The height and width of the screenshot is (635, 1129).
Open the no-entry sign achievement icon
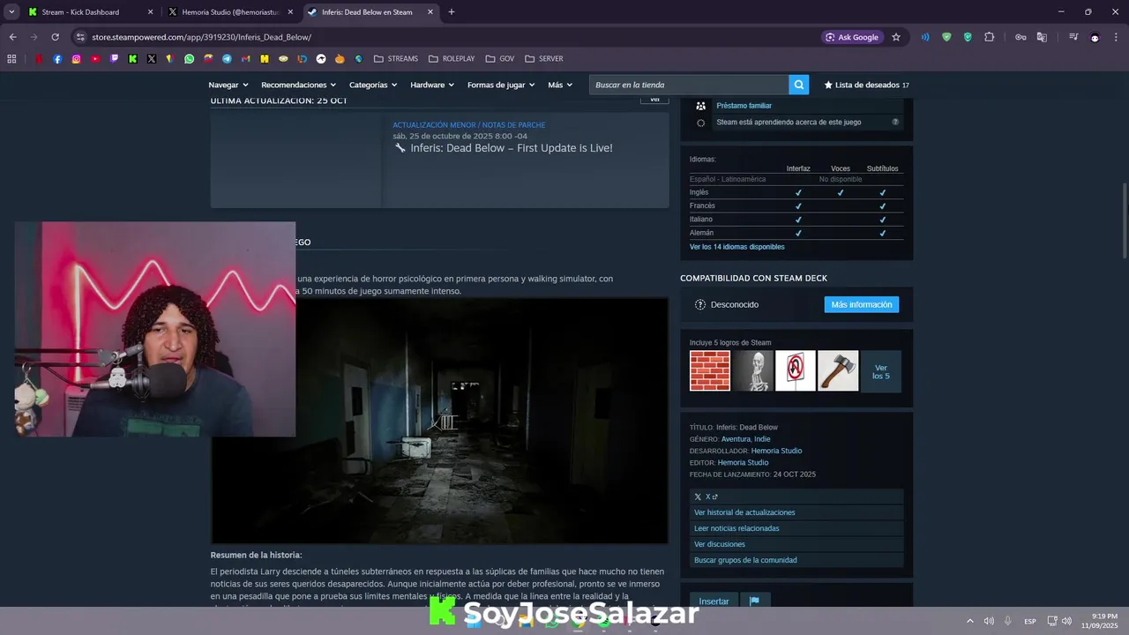[x=796, y=370]
